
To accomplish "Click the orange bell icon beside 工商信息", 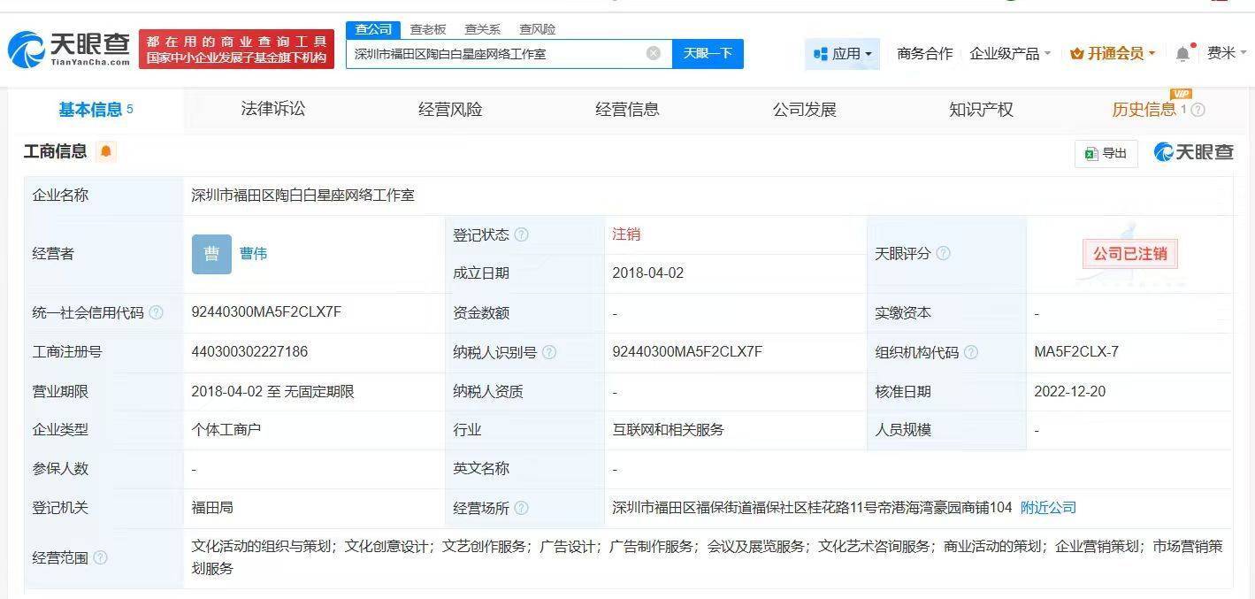I will click(106, 151).
